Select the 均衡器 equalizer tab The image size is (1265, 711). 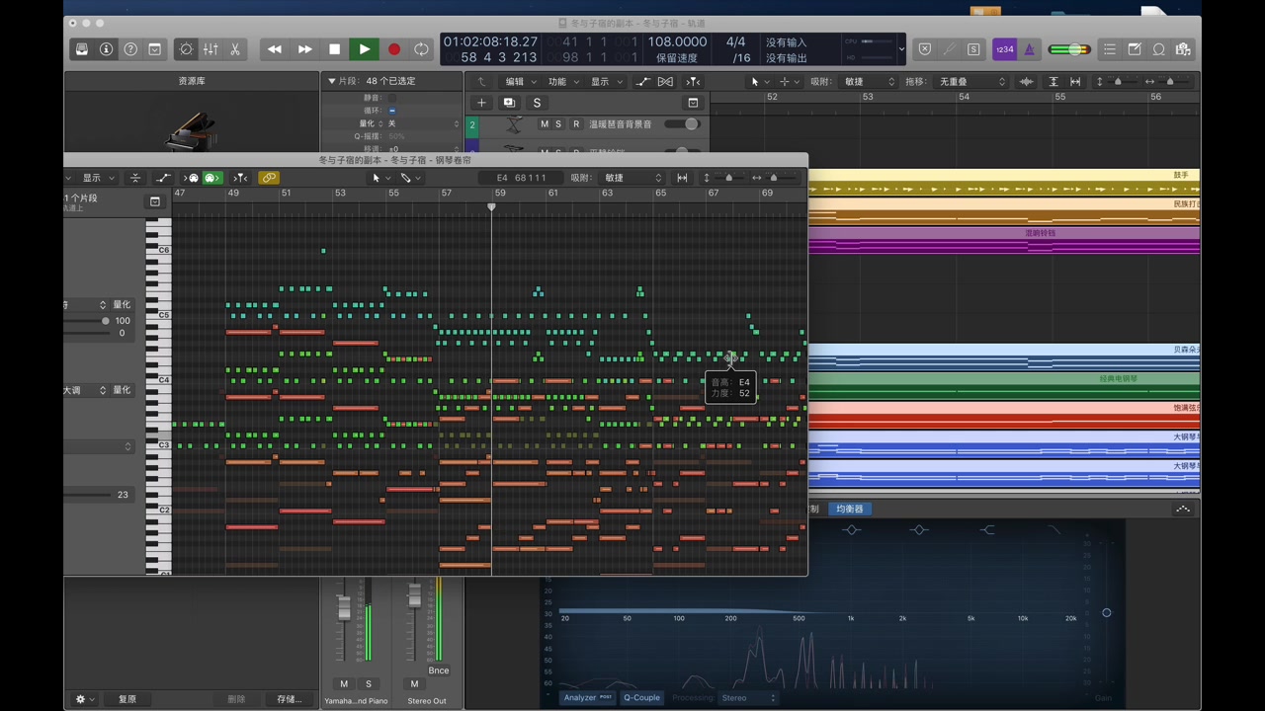coord(849,509)
